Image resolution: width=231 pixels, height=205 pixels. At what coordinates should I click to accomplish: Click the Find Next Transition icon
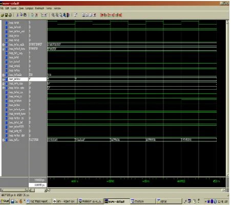(46, 15)
